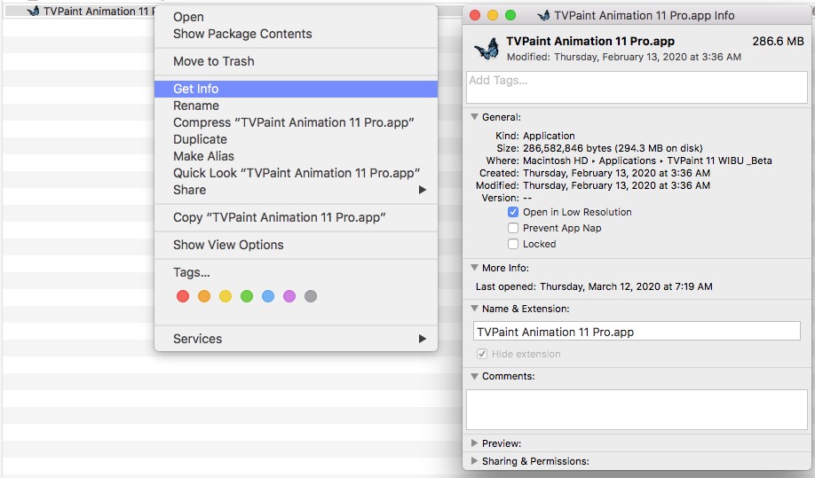Select the TVPaint Animation 11 file row
This screenshot has width=815, height=478.
[79, 11]
